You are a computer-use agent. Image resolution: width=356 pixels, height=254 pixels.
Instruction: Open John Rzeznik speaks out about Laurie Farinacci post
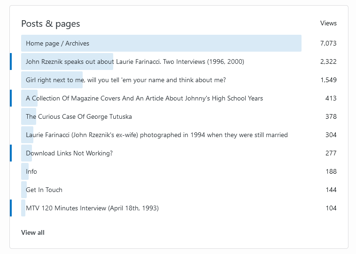coord(135,62)
